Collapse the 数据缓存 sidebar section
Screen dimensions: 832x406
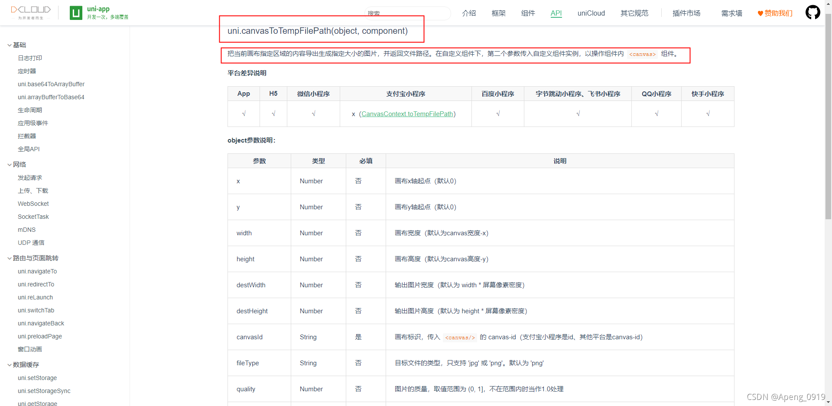(23, 365)
